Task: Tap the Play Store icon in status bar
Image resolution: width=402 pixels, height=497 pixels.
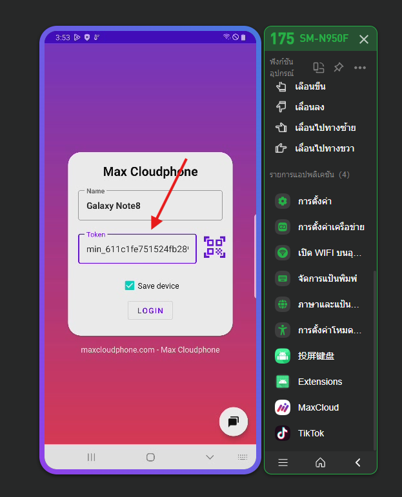Action: pos(77,37)
